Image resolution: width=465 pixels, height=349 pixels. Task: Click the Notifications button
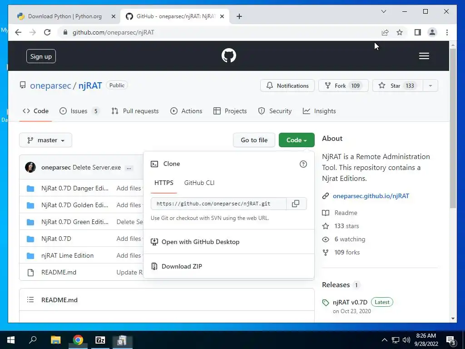tap(287, 86)
